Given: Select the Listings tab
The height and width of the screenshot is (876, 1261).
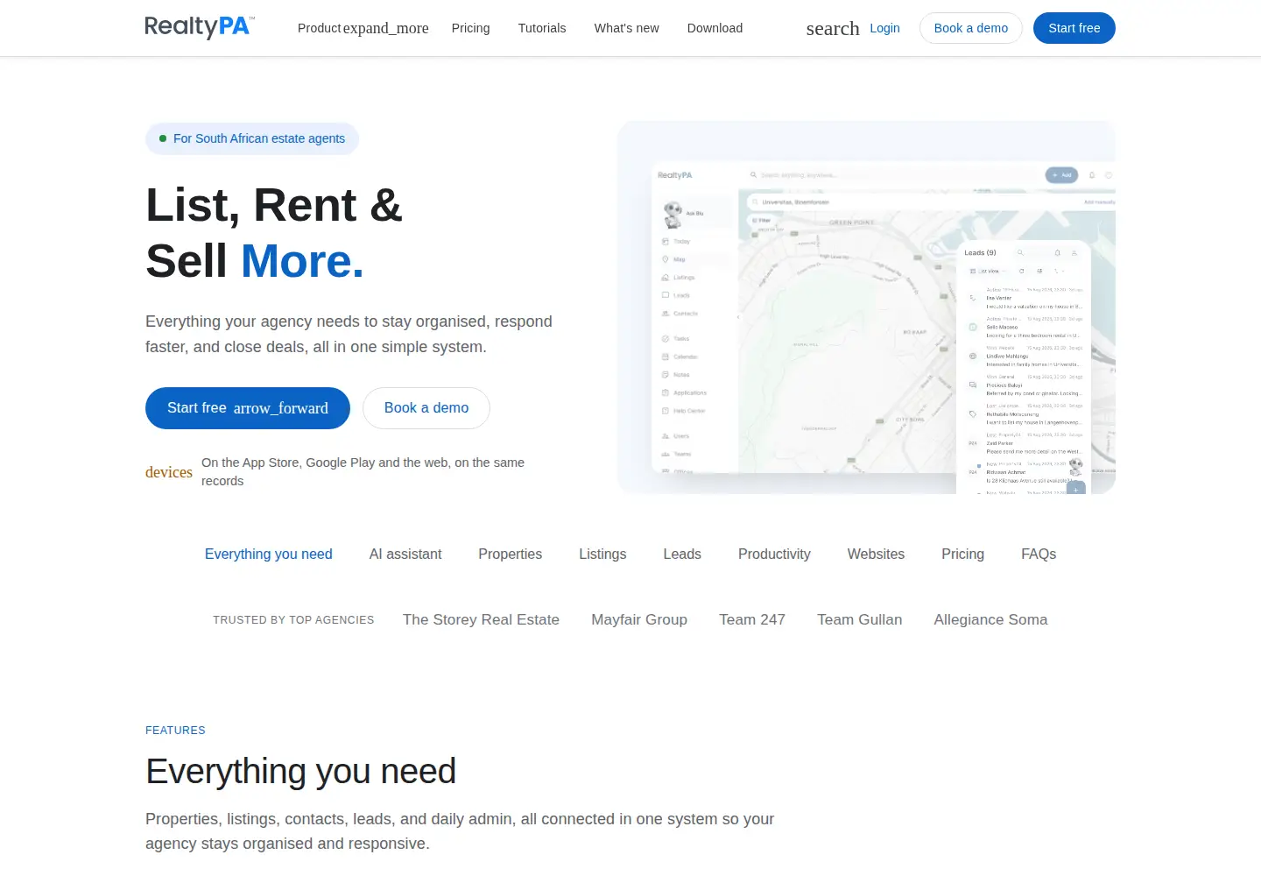Looking at the screenshot, I should tap(602, 555).
